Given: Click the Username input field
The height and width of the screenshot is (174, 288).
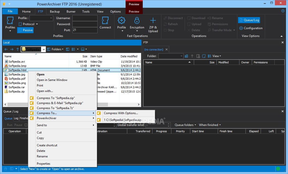Looking at the screenshot, I should [x=85, y=18].
